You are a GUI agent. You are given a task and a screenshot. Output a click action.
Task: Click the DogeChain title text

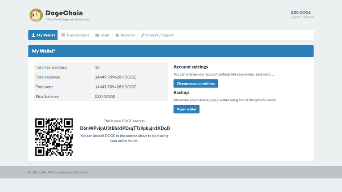[x=64, y=13]
